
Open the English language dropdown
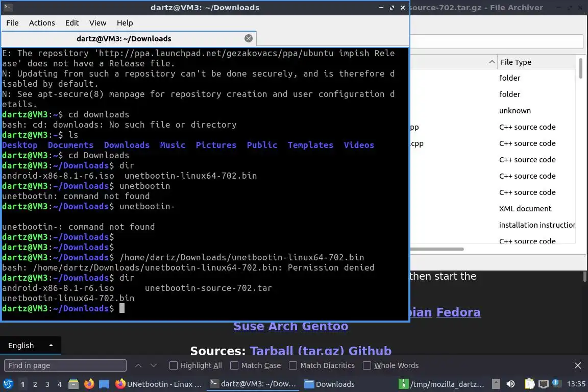31,346
